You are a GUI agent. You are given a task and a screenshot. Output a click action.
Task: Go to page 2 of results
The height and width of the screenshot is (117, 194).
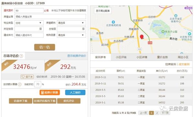pos(157,113)
